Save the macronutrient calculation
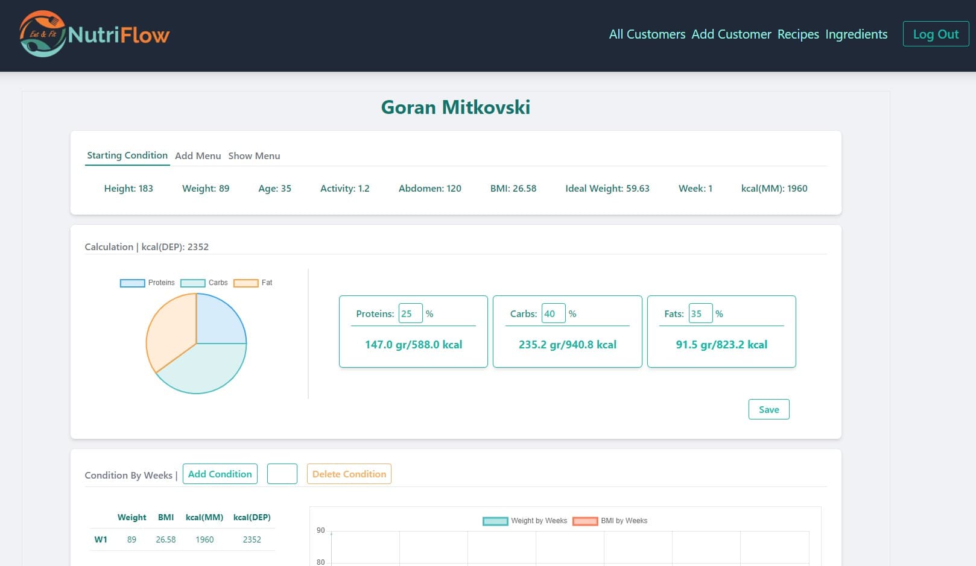Viewport: 976px width, 566px height. click(x=768, y=409)
